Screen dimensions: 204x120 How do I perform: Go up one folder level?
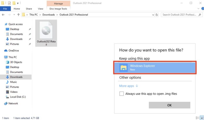(x=19, y=15)
